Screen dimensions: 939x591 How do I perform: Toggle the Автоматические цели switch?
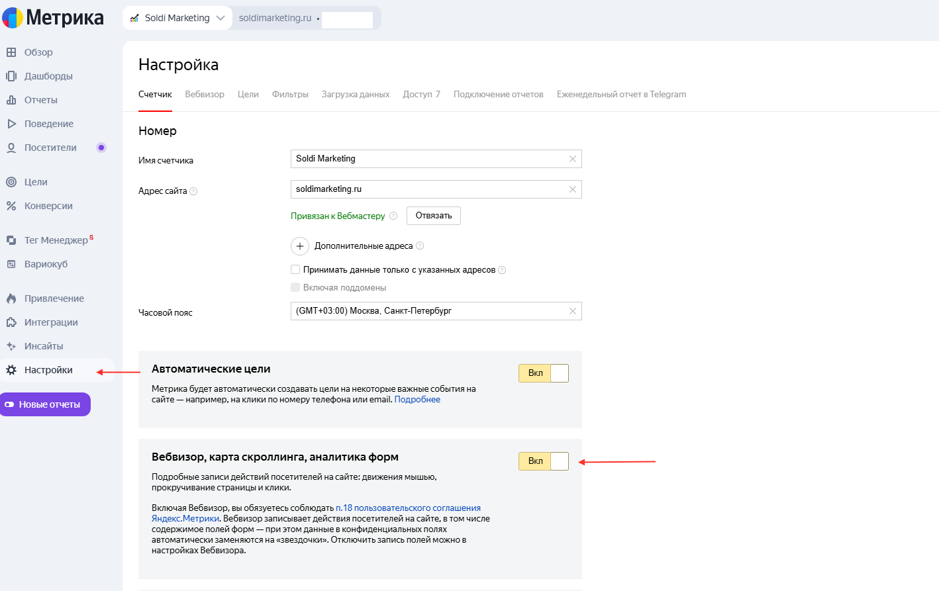tap(543, 373)
